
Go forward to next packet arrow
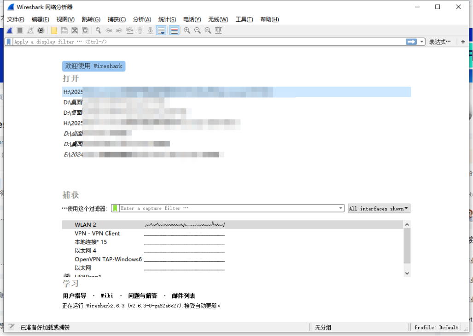(x=119, y=30)
